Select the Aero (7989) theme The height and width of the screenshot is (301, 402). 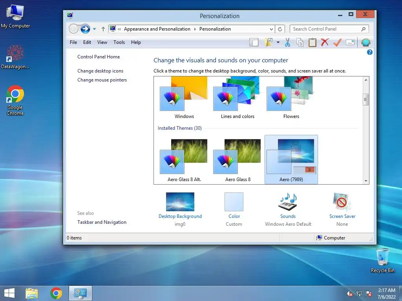tap(291, 160)
